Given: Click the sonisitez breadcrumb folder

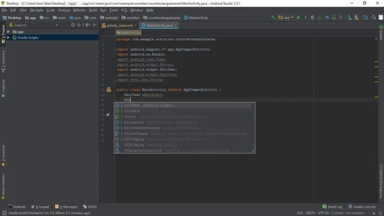Looking at the screenshot, I should (131, 17).
